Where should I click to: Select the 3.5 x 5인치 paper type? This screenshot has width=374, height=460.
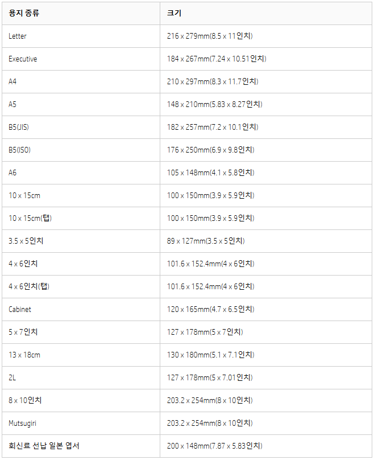[26, 241]
